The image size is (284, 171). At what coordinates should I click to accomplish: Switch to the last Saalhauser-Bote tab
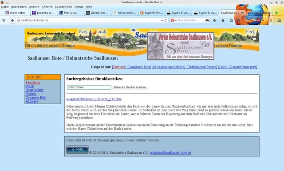[x=259, y=13]
